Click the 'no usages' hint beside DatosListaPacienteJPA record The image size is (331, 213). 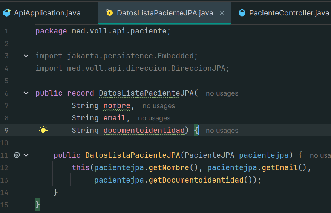click(222, 93)
